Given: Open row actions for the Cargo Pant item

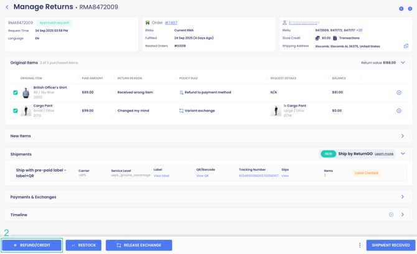Looking at the screenshot, I should (399, 111).
